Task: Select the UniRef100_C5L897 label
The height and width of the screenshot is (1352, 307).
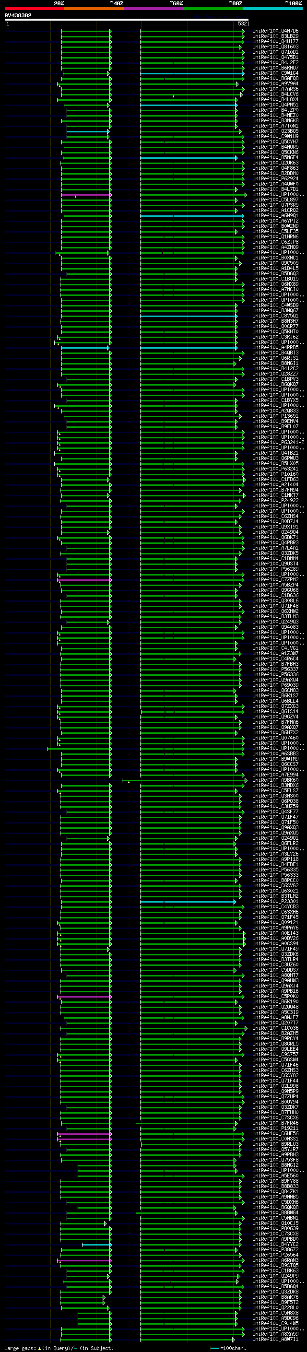Action: pyautogui.click(x=275, y=200)
